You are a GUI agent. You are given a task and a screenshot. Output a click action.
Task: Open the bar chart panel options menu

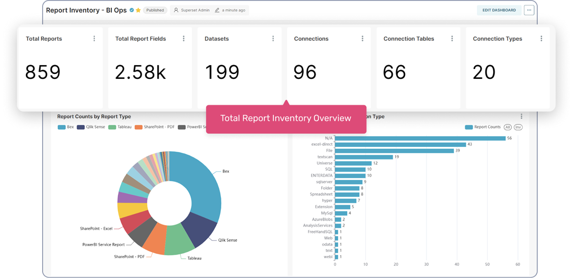pos(522,116)
